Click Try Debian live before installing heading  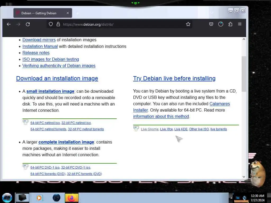click(174, 79)
